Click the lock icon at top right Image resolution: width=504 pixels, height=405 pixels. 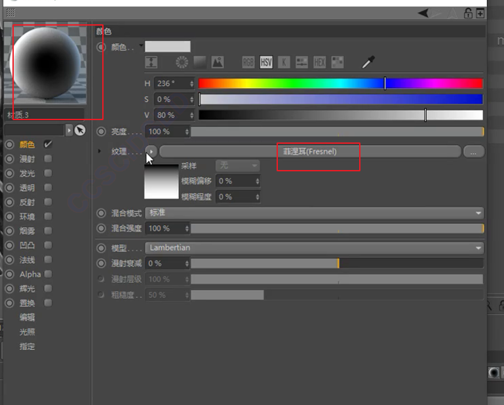pos(468,13)
